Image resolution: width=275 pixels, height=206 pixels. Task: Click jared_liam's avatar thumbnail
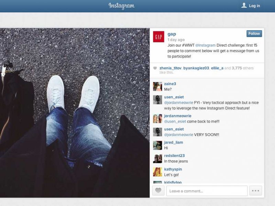pyautogui.click(x=157, y=145)
